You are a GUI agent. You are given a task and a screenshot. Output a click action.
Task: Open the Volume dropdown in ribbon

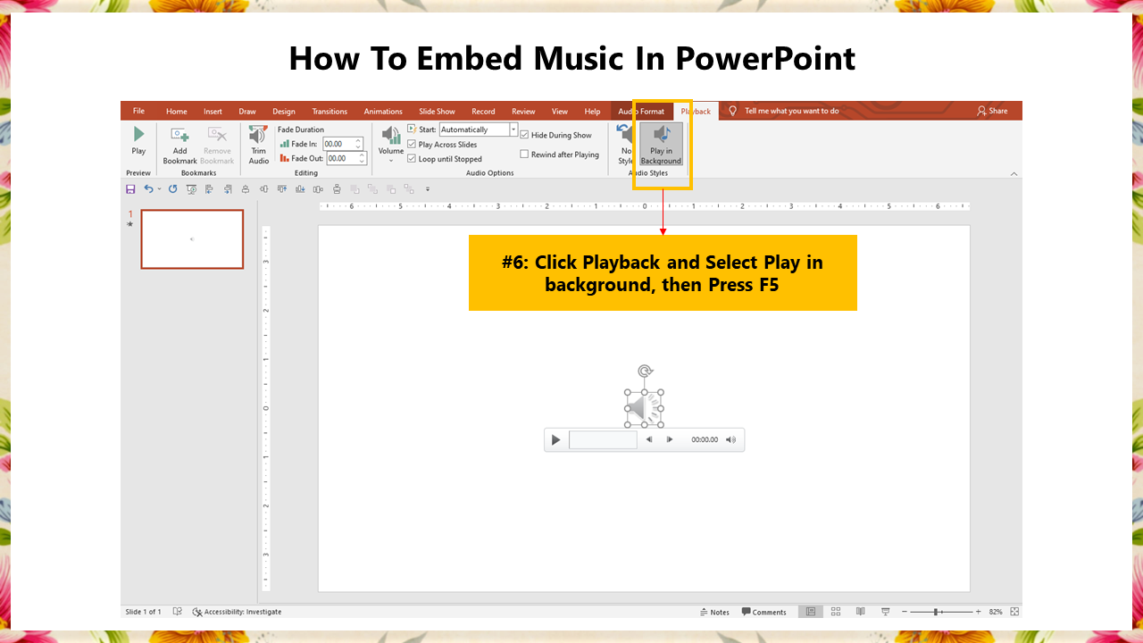pos(391,142)
